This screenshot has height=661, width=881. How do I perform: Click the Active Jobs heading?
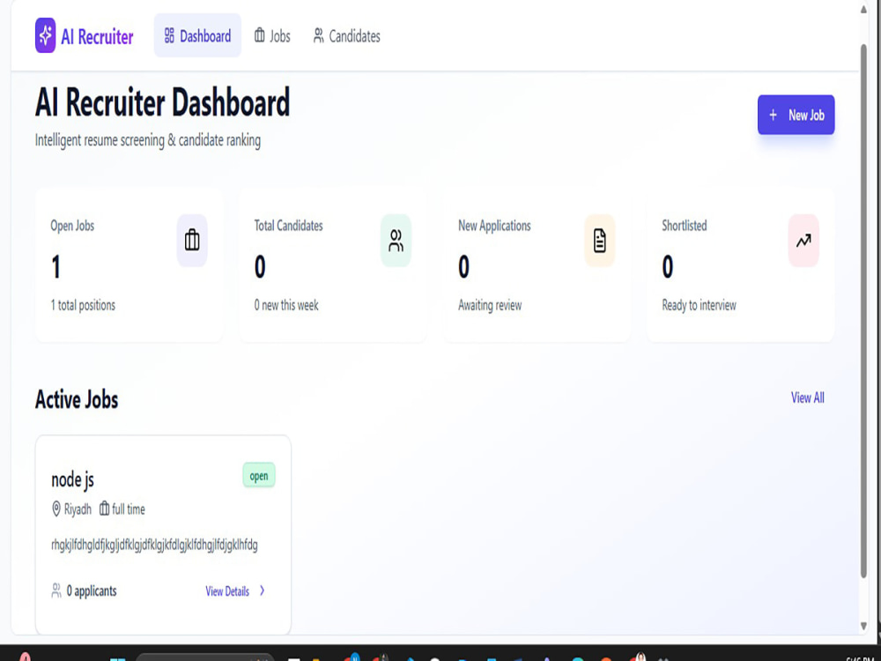click(77, 399)
